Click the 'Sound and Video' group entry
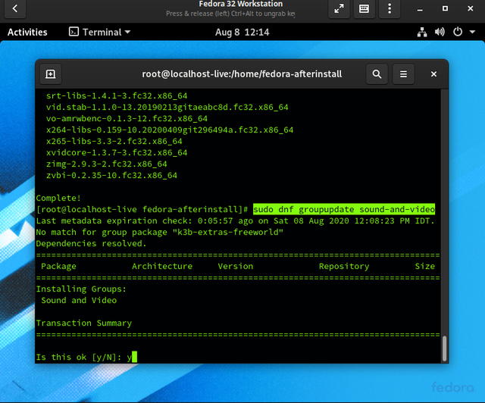 [x=79, y=300]
